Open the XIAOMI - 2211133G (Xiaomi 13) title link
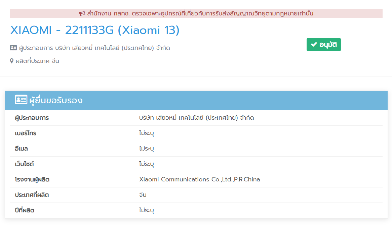The width and height of the screenshot is (392, 227). coord(95,31)
